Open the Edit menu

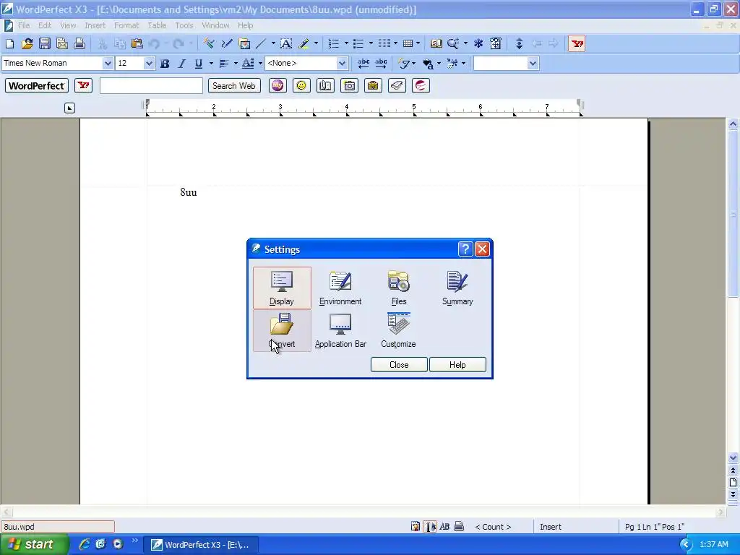[45, 25]
